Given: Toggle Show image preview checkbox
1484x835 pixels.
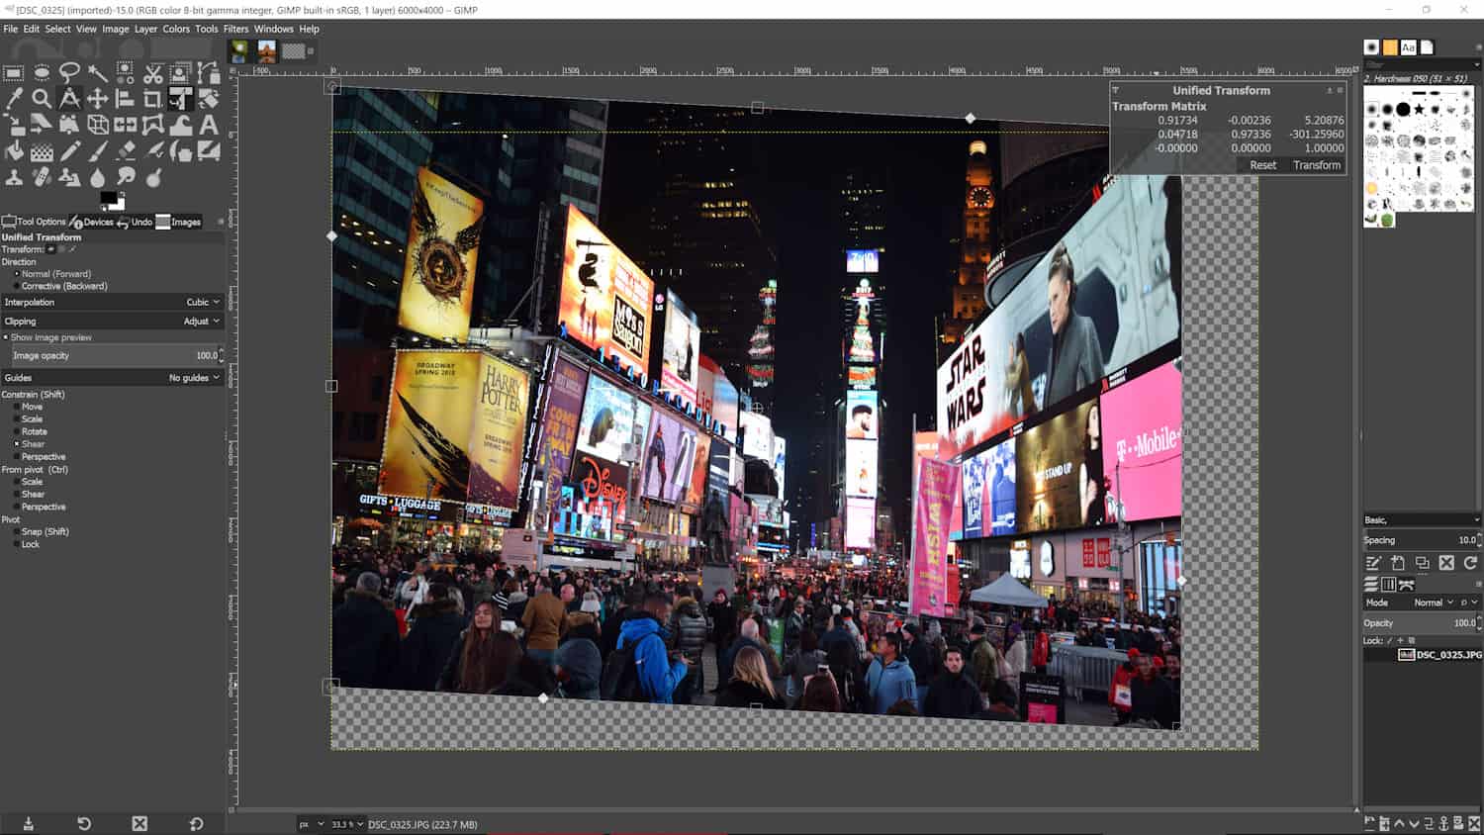Looking at the screenshot, I should (x=47, y=337).
